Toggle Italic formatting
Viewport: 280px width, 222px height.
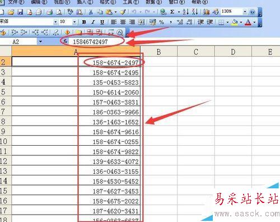pos(93,22)
